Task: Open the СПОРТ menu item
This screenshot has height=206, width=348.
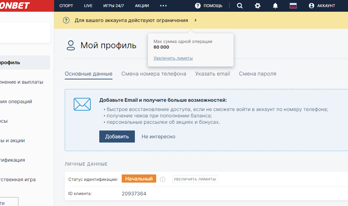Action: click(x=66, y=6)
